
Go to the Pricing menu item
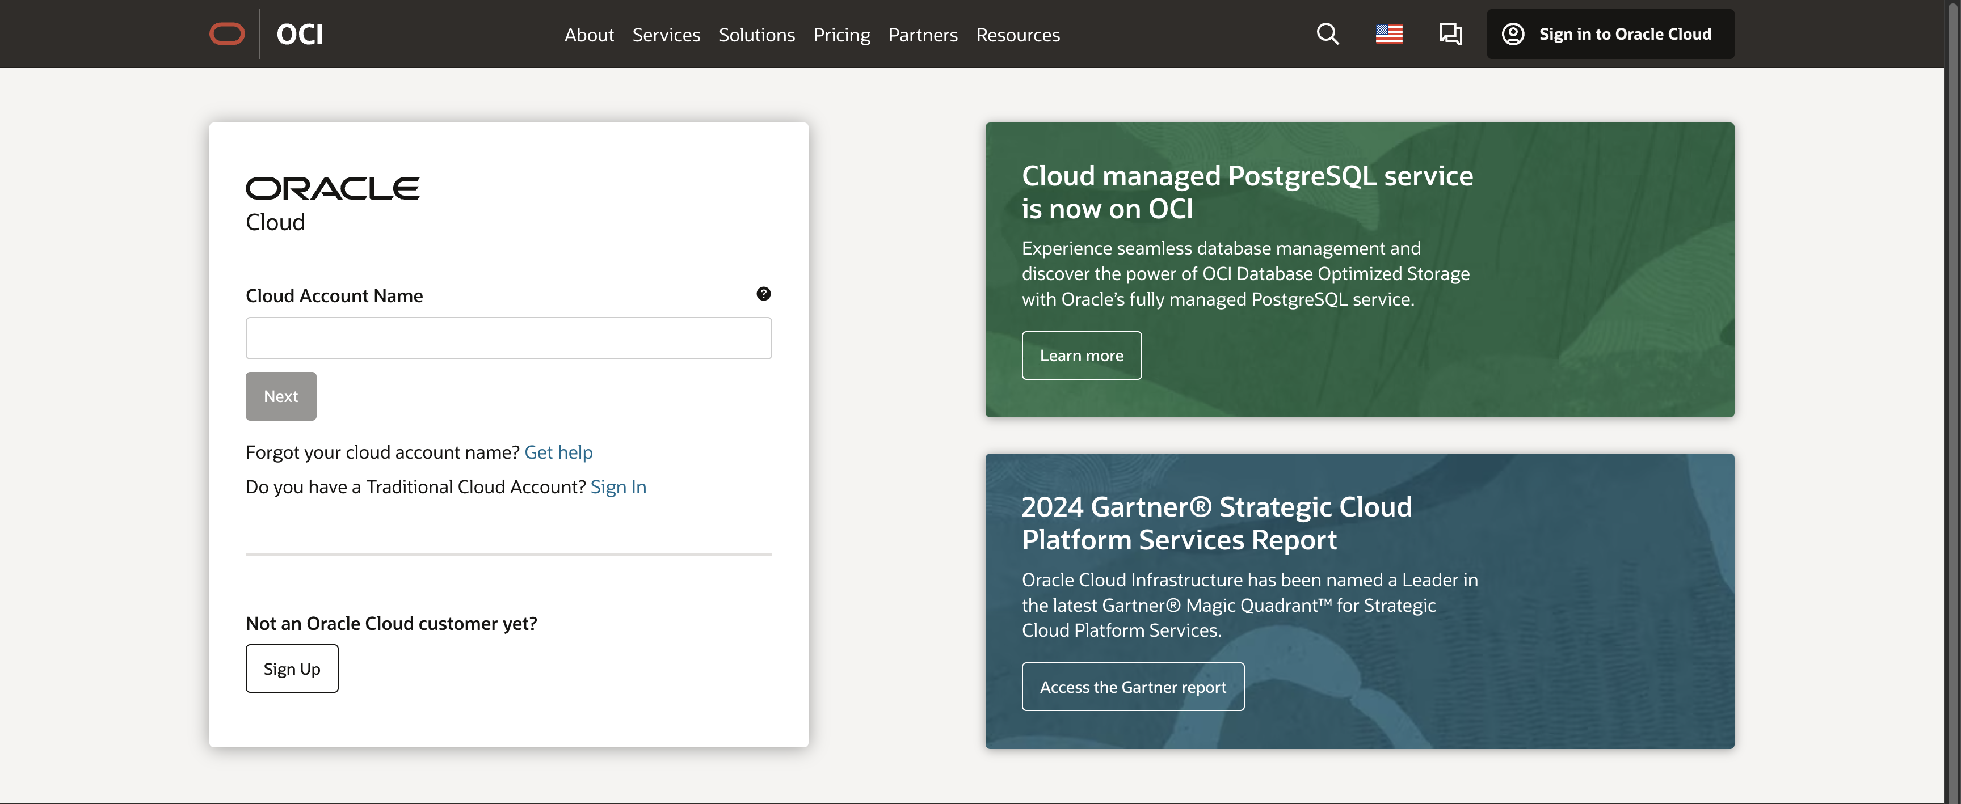[841, 35]
